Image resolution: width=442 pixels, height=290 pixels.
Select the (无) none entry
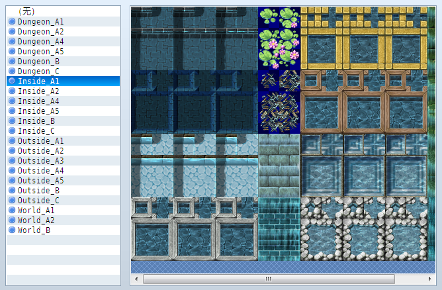pyautogui.click(x=63, y=11)
